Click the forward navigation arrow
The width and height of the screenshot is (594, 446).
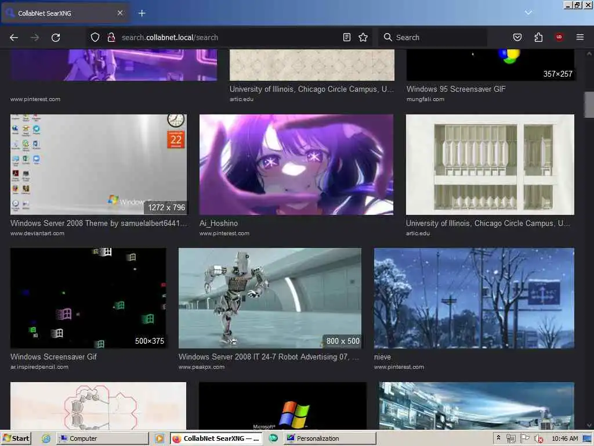pyautogui.click(x=35, y=37)
